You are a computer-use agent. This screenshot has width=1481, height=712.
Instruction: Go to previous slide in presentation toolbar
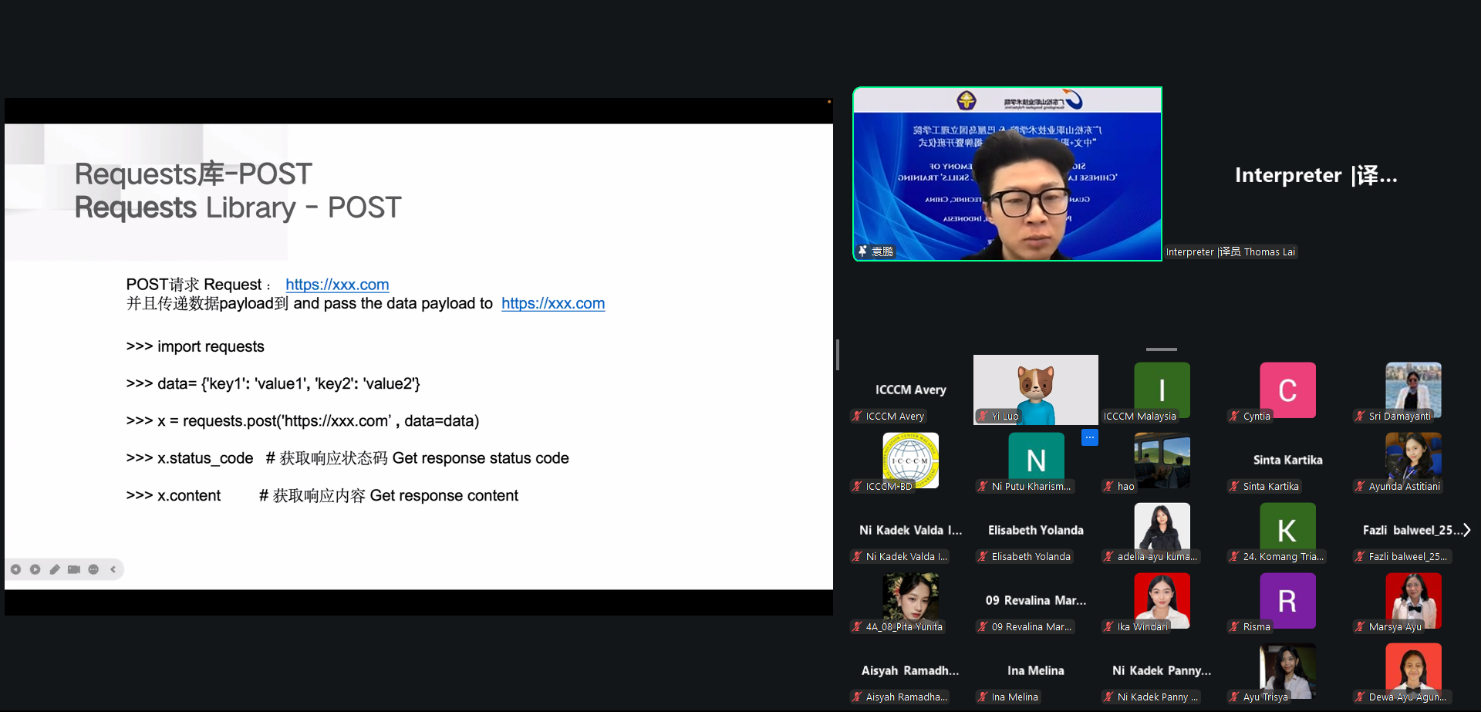15,569
